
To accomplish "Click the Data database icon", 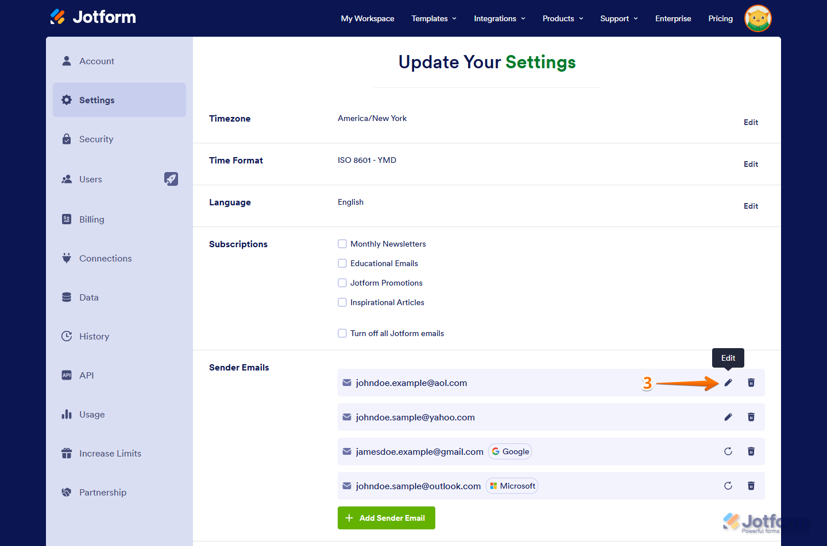I will coord(67,297).
